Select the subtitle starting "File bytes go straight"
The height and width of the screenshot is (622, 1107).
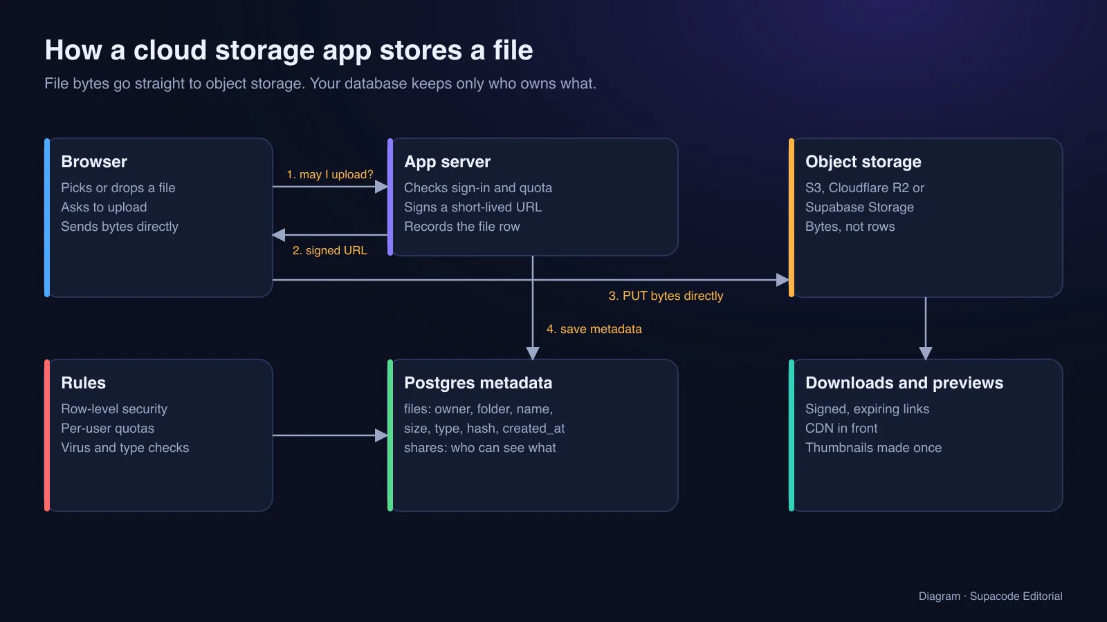(x=320, y=84)
